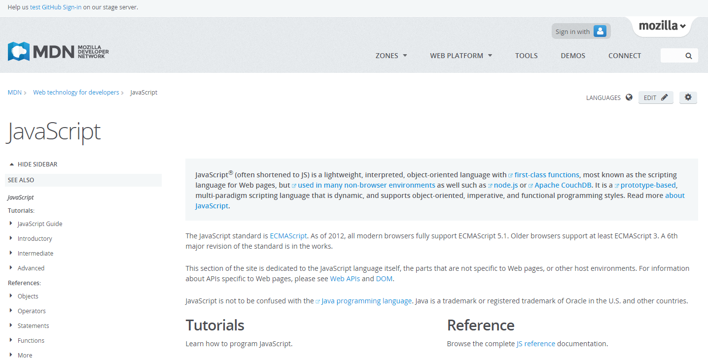
Task: Click the Sign in with button
Action: click(581, 32)
